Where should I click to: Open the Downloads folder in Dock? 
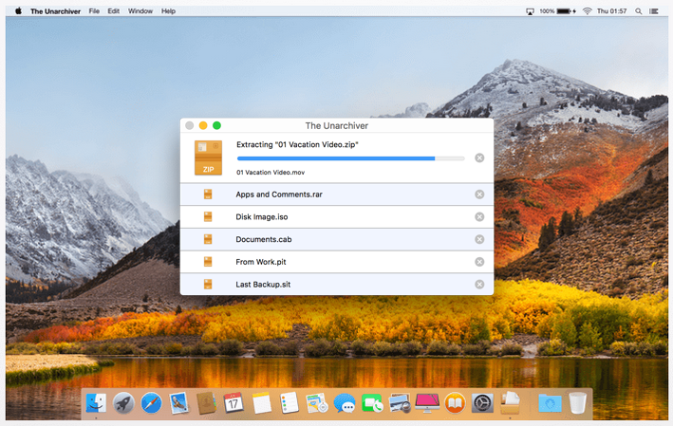point(550,403)
